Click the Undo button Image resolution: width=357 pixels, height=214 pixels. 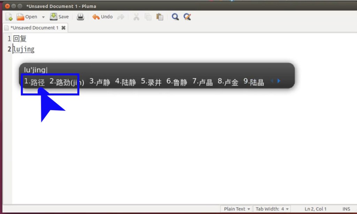[x=102, y=17]
